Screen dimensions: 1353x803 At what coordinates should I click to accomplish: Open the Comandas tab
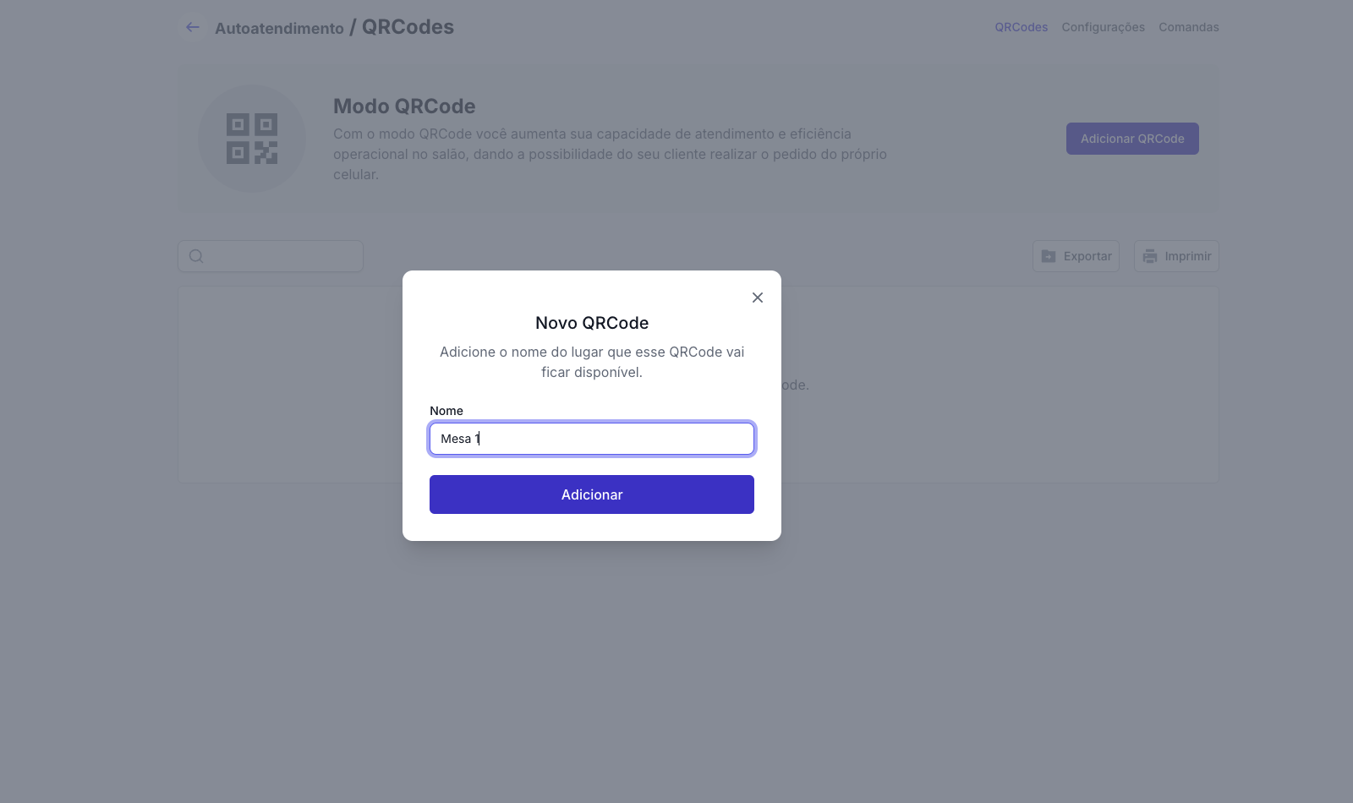click(1188, 27)
